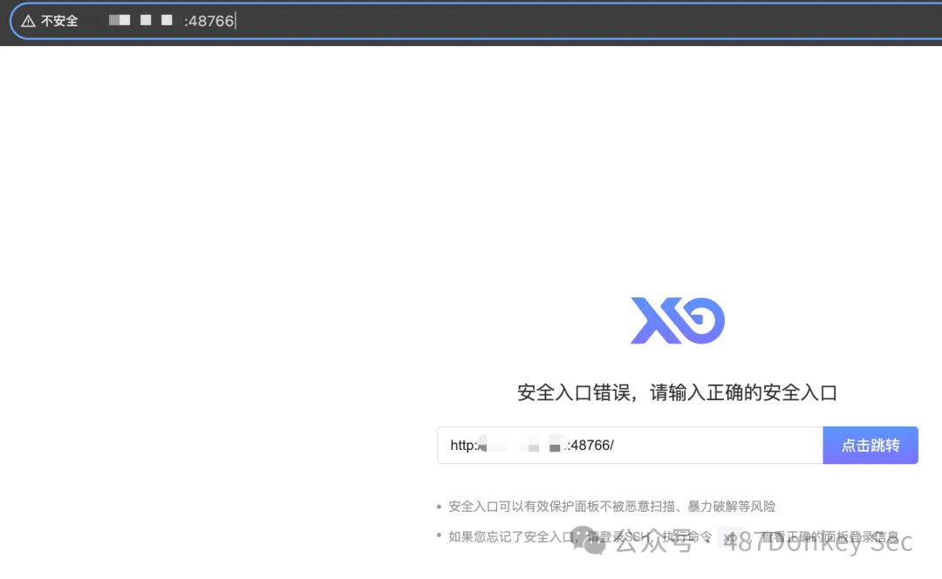Click the blue XO panel logo
Viewport: 942px width, 579px height.
pyautogui.click(x=678, y=321)
